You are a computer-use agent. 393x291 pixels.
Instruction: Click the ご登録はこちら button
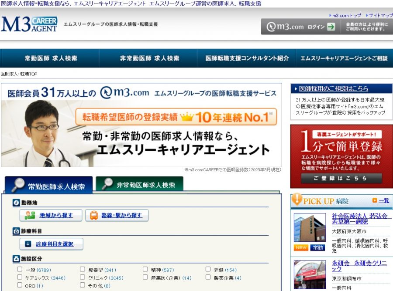(x=341, y=178)
